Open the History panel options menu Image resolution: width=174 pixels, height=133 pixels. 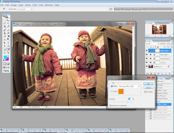click(x=172, y=79)
